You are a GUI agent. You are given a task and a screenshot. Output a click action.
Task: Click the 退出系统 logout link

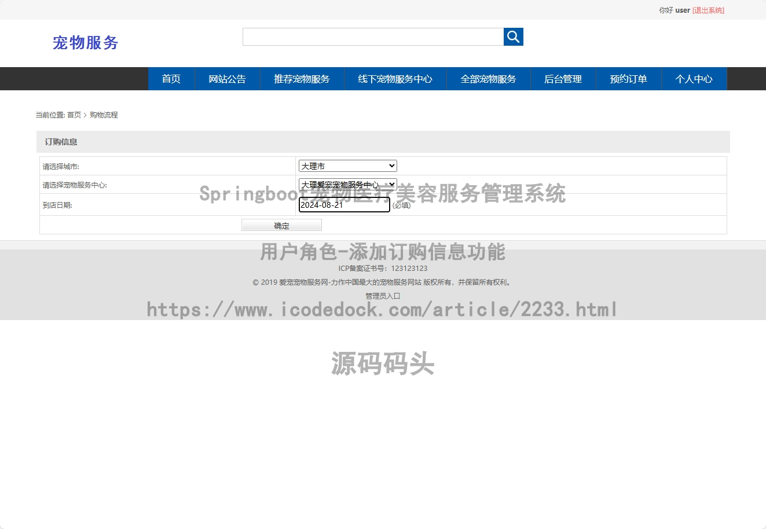pos(708,10)
